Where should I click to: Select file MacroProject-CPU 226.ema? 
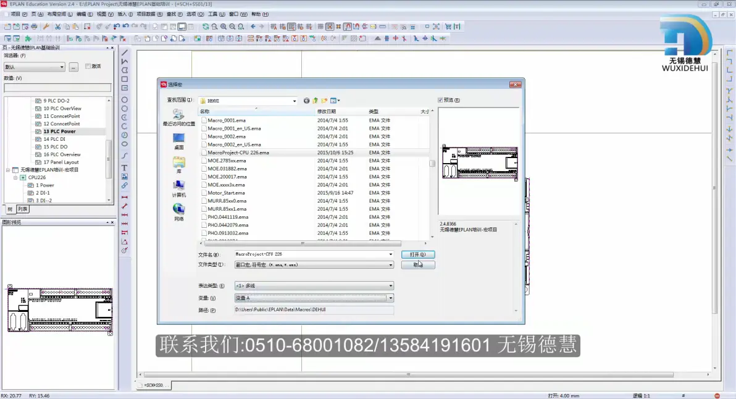tap(238, 153)
